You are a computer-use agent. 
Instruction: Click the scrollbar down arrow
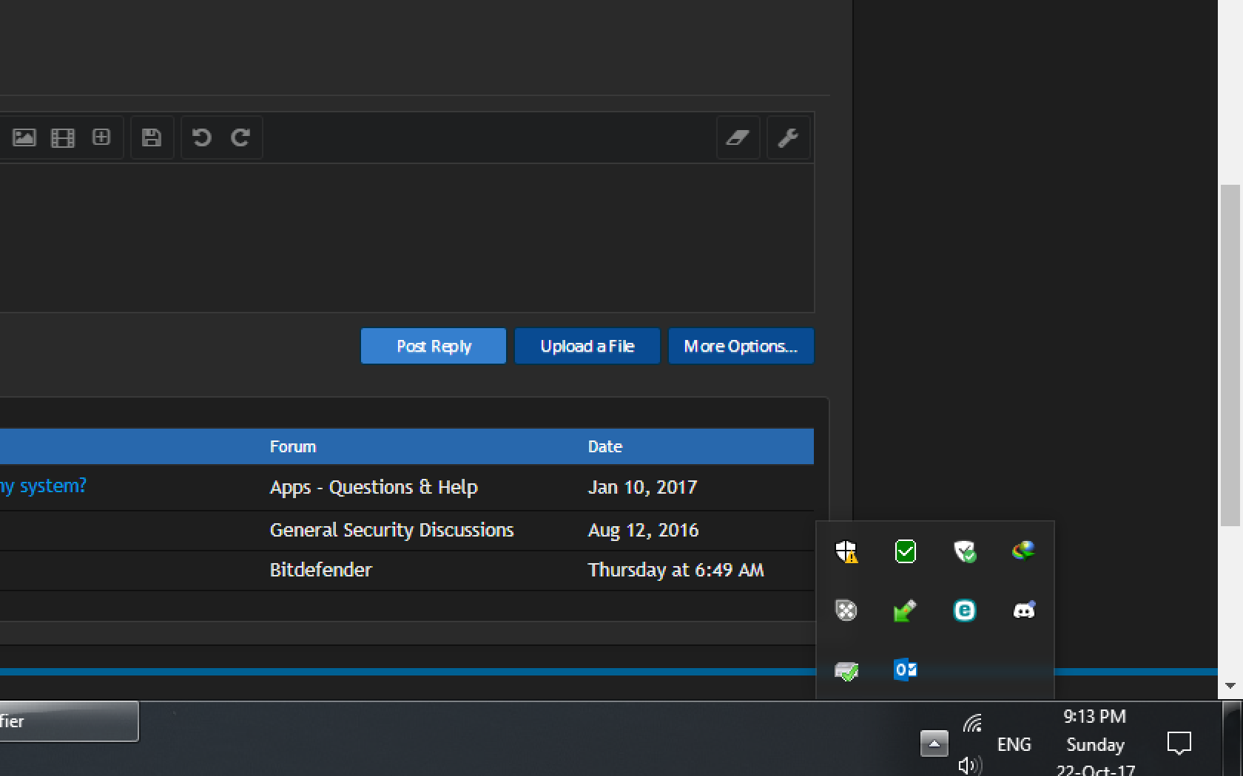click(x=1230, y=686)
